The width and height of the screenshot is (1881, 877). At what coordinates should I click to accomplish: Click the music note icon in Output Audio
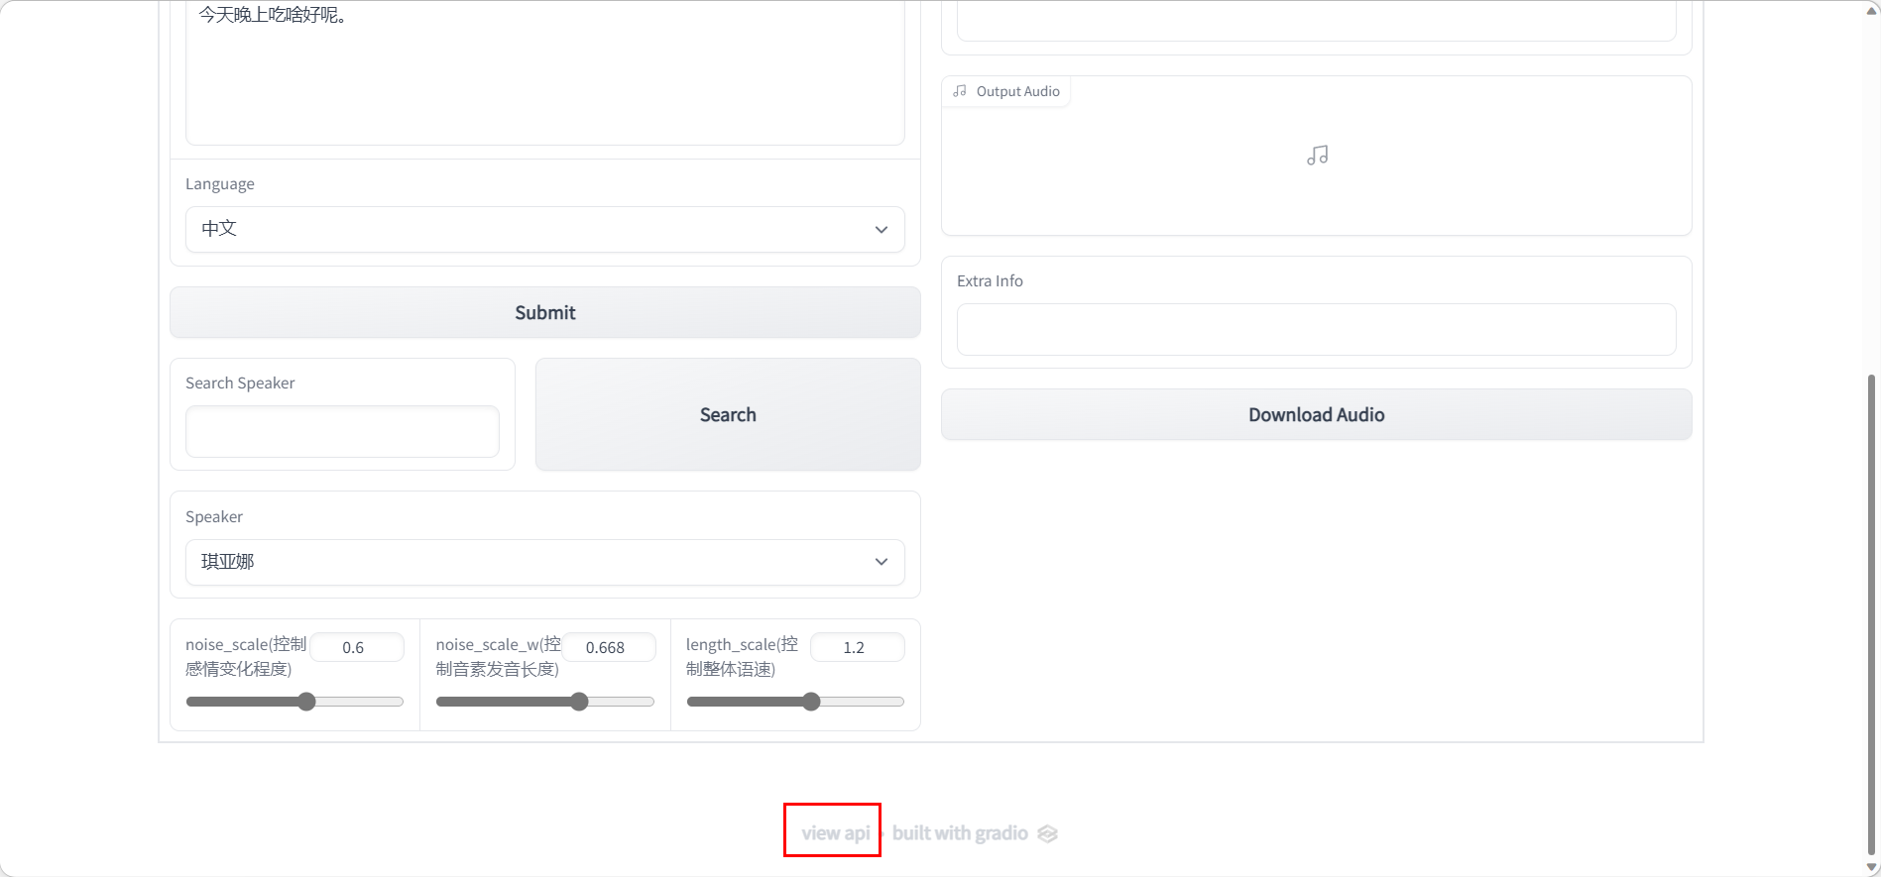[x=1317, y=156]
